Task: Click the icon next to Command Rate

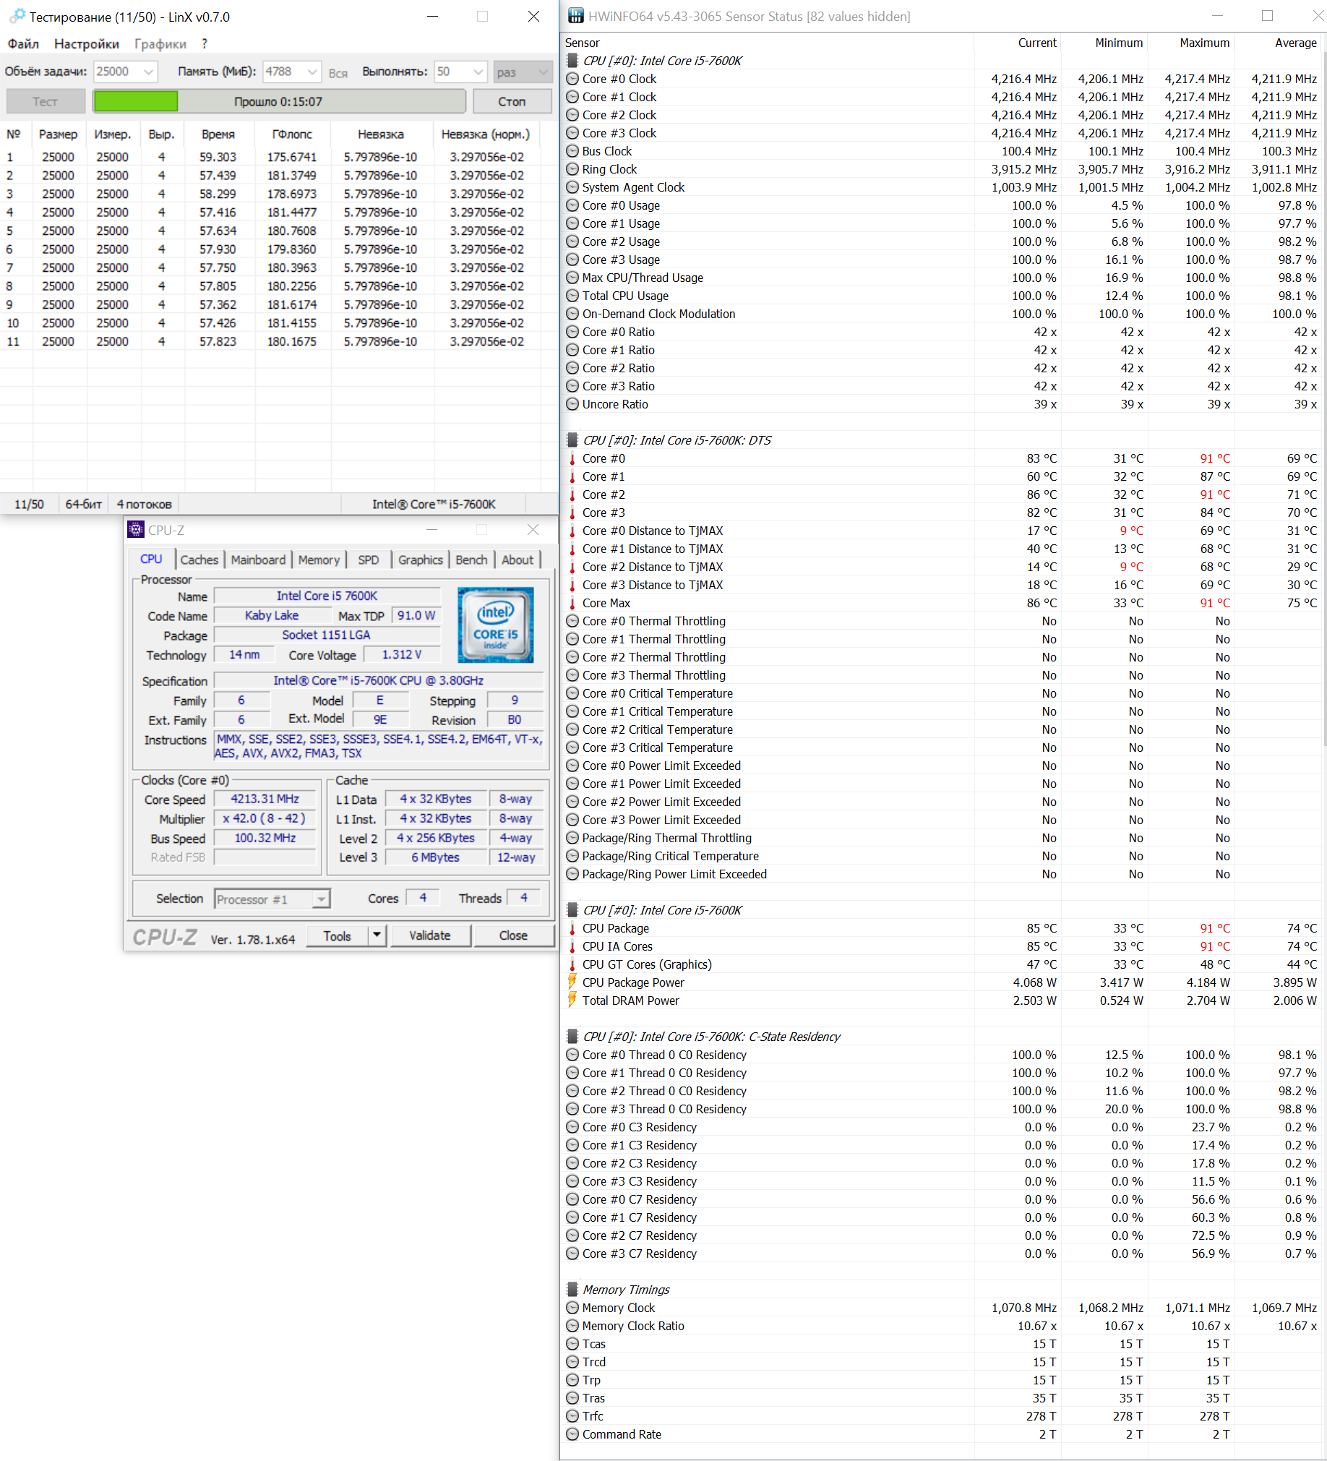Action: (572, 1434)
